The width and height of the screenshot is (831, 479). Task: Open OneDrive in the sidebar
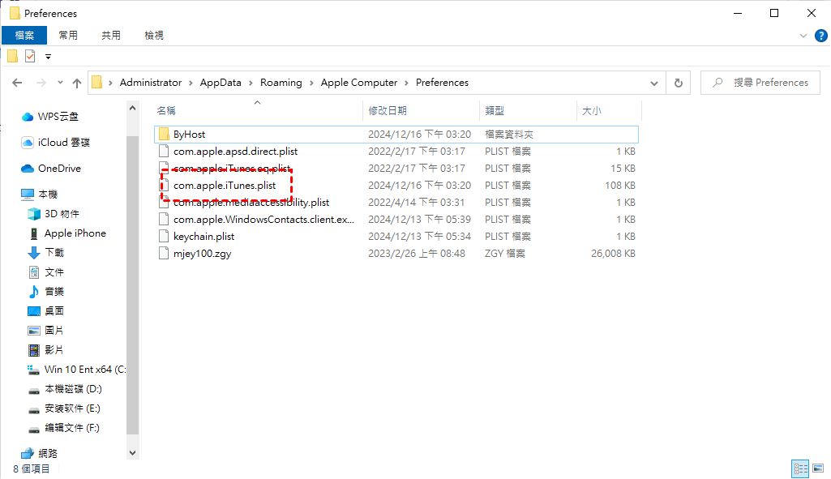59,169
